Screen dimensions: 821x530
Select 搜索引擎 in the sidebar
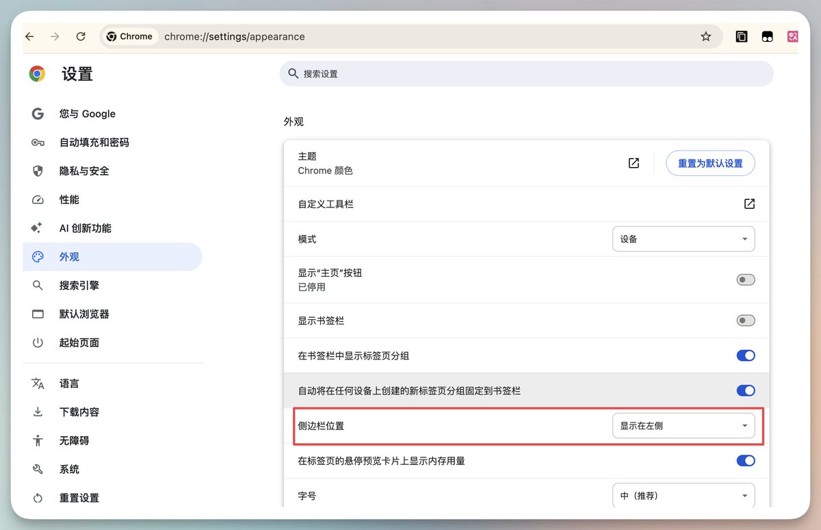point(79,286)
